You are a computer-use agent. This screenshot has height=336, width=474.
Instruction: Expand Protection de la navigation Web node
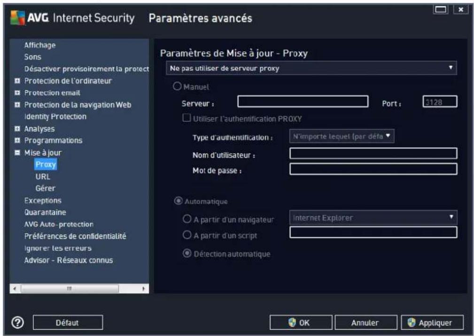[17, 105]
